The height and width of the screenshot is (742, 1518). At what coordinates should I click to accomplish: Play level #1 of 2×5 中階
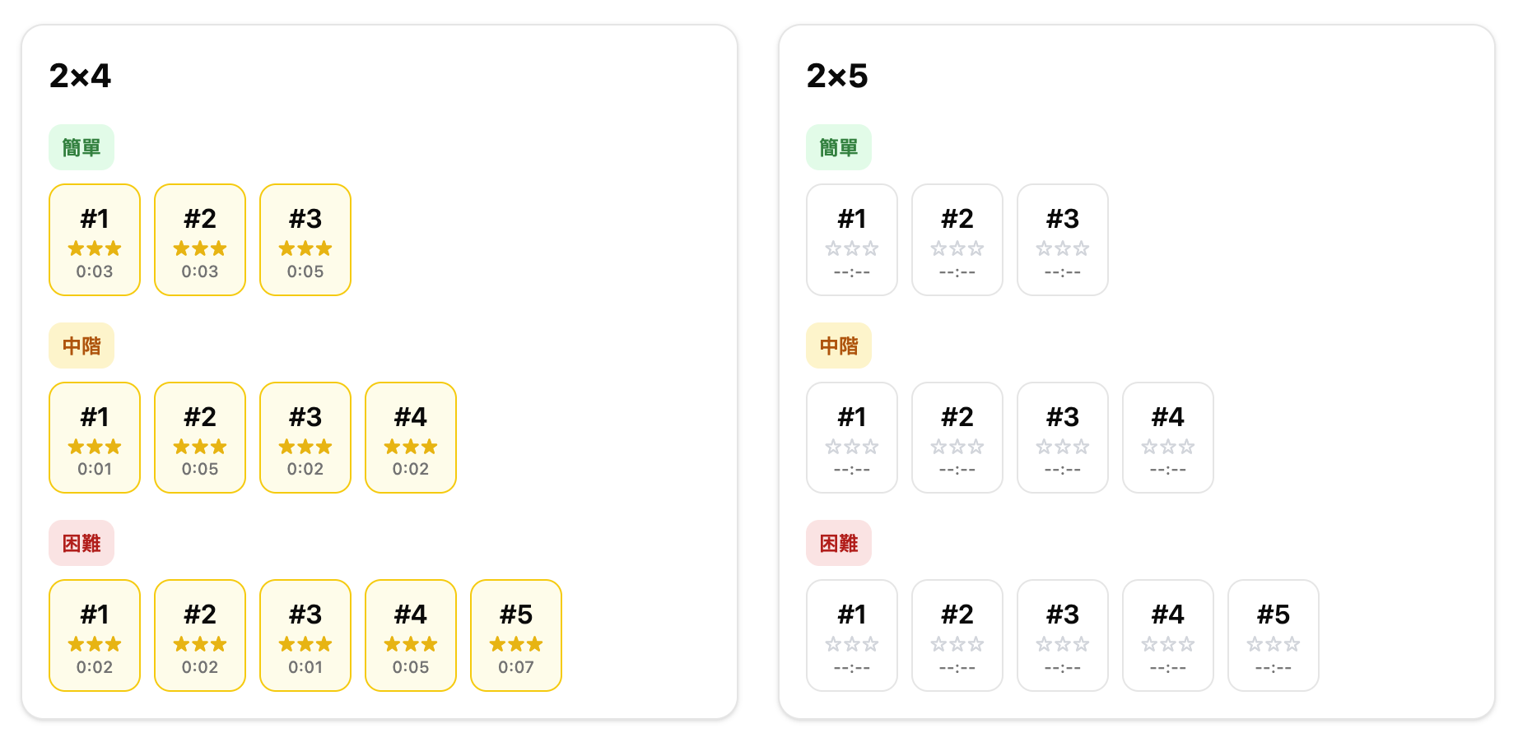pos(852,438)
